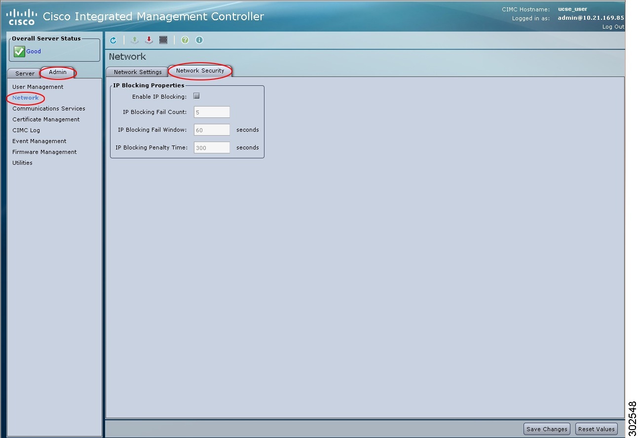Select CIMC Log from the navigation pane
The image size is (638, 438).
point(26,130)
